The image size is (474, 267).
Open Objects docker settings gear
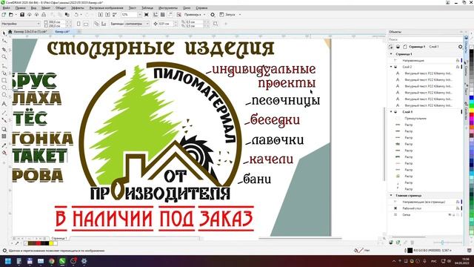[460, 47]
